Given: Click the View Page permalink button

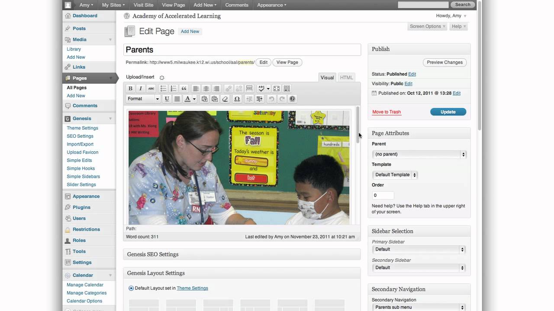Looking at the screenshot, I should [287, 62].
